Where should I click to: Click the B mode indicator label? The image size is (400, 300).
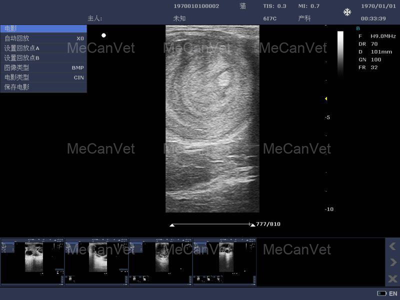tap(358, 28)
